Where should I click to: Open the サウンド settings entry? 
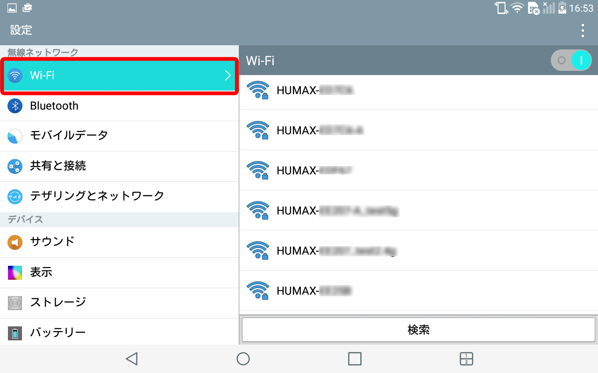click(119, 242)
